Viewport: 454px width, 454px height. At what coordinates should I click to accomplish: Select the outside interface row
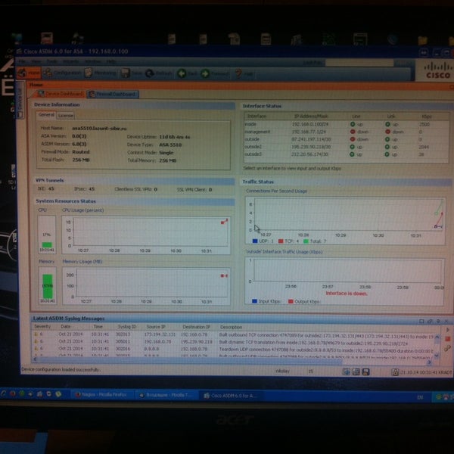(x=347, y=139)
